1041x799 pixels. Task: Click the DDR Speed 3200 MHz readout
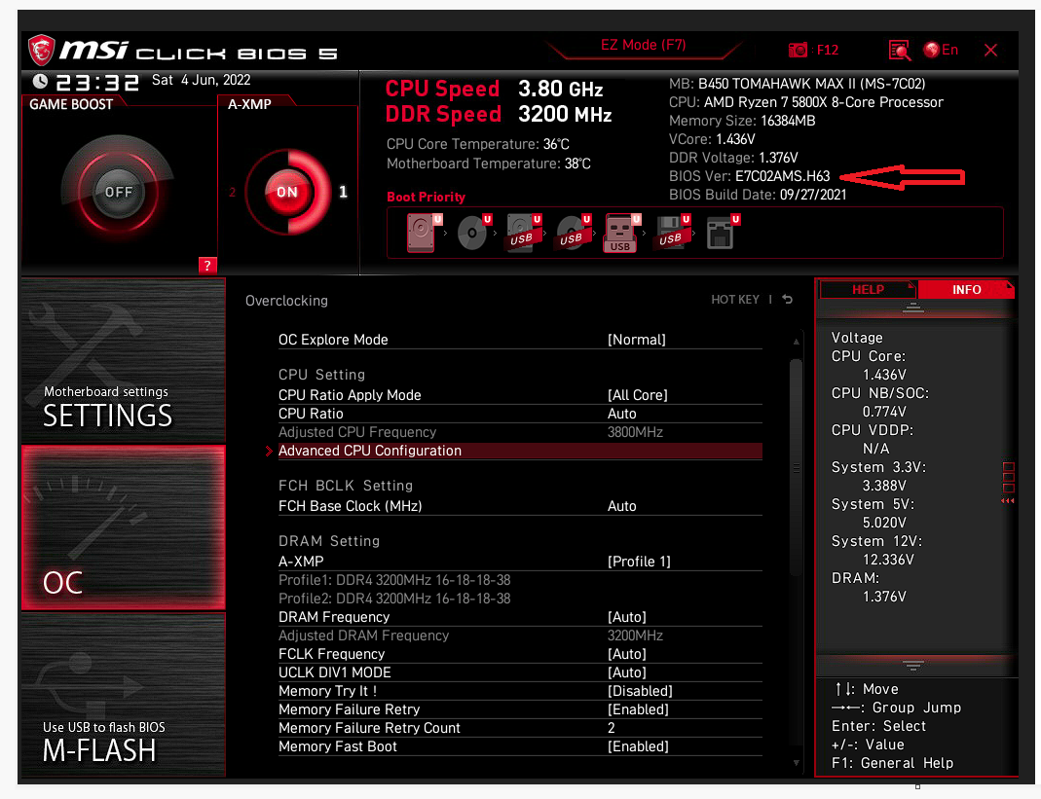pyautogui.click(x=498, y=114)
